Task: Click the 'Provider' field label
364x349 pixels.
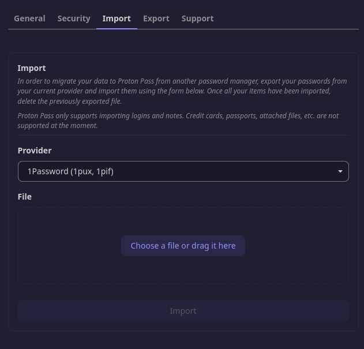Action: click(35, 151)
